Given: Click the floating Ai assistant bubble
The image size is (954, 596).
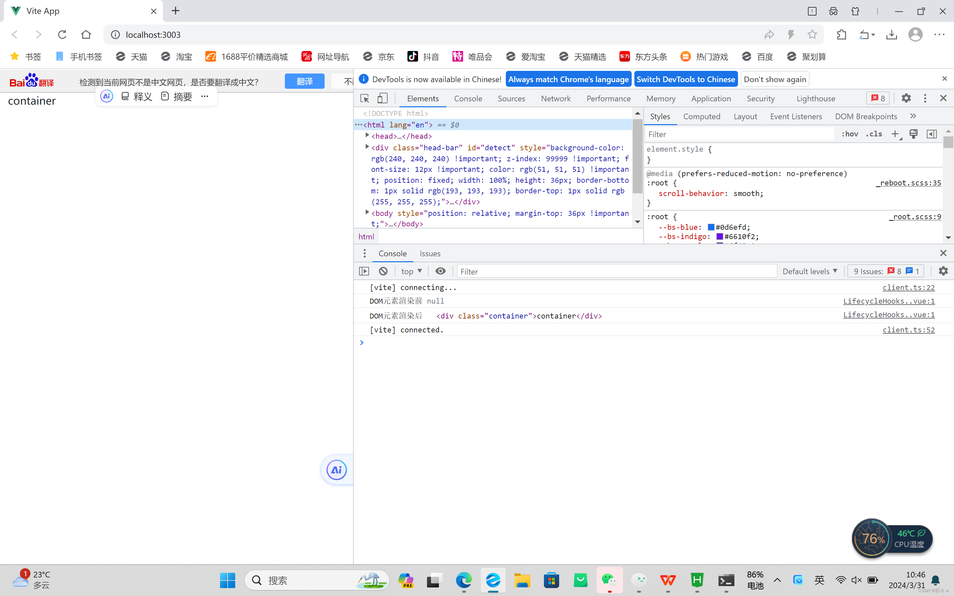Looking at the screenshot, I should (337, 470).
